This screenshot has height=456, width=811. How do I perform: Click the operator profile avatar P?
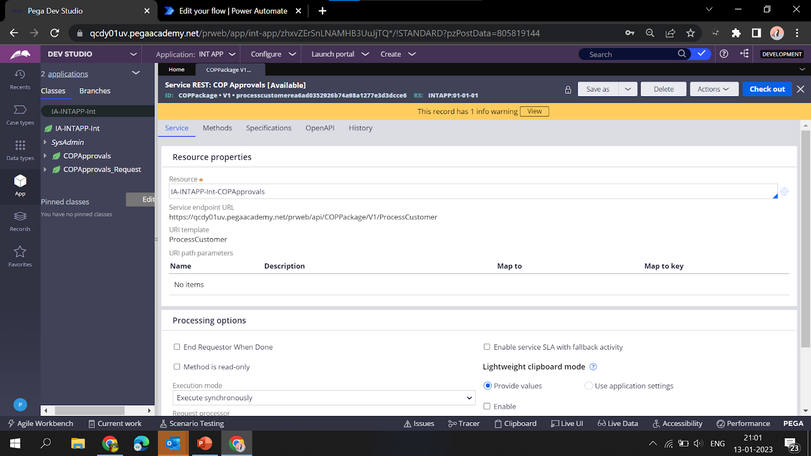point(20,404)
